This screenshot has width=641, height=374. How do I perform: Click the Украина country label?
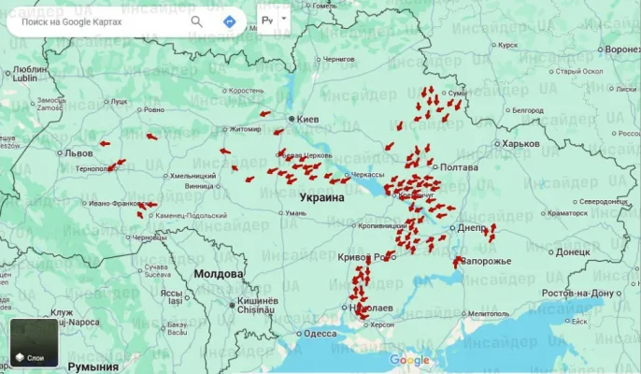coord(322,198)
